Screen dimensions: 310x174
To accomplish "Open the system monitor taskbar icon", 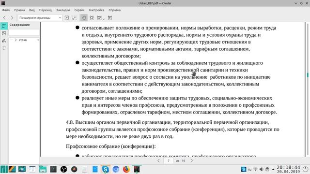I will point(22,169).
